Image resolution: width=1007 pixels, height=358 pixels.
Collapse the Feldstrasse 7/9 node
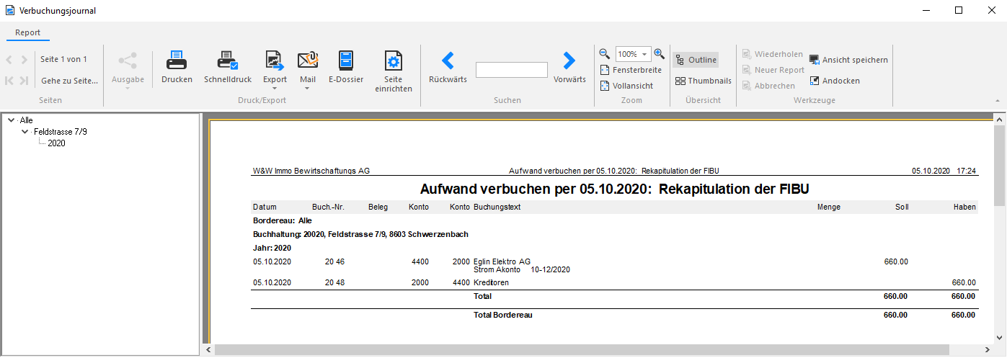point(25,132)
